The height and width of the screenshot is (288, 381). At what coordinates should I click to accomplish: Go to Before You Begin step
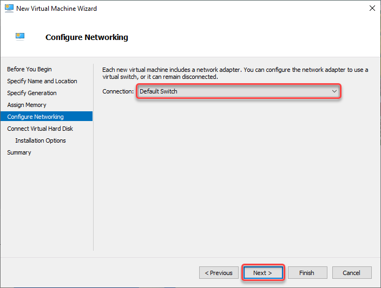[x=29, y=69]
